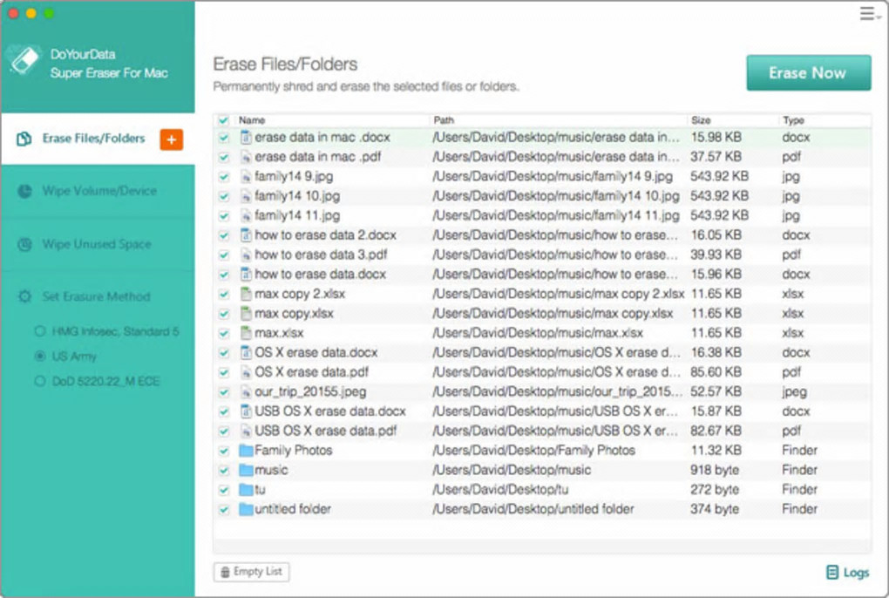
Task: Sort the list by Name column
Action: [x=253, y=120]
